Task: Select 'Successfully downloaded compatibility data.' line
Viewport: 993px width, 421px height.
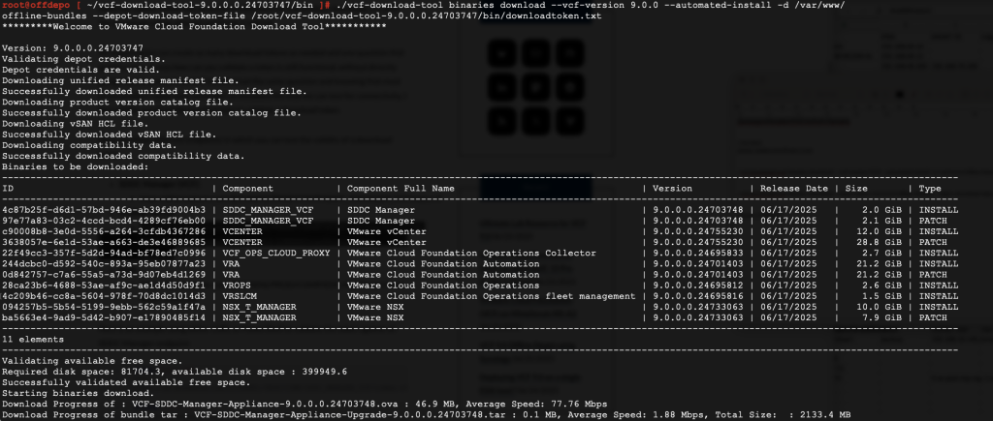Action: (x=123, y=156)
